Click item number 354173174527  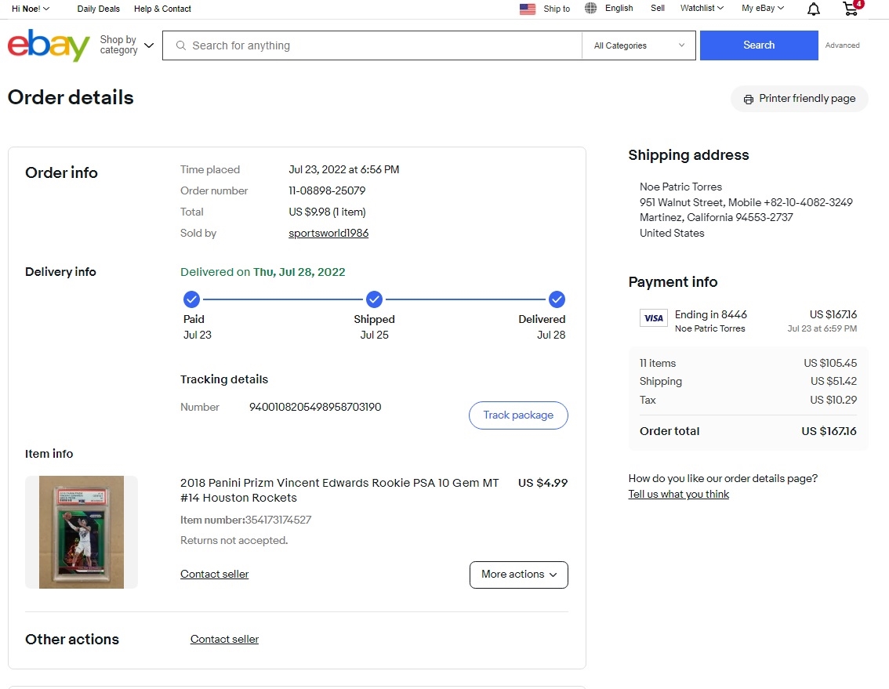coord(278,520)
